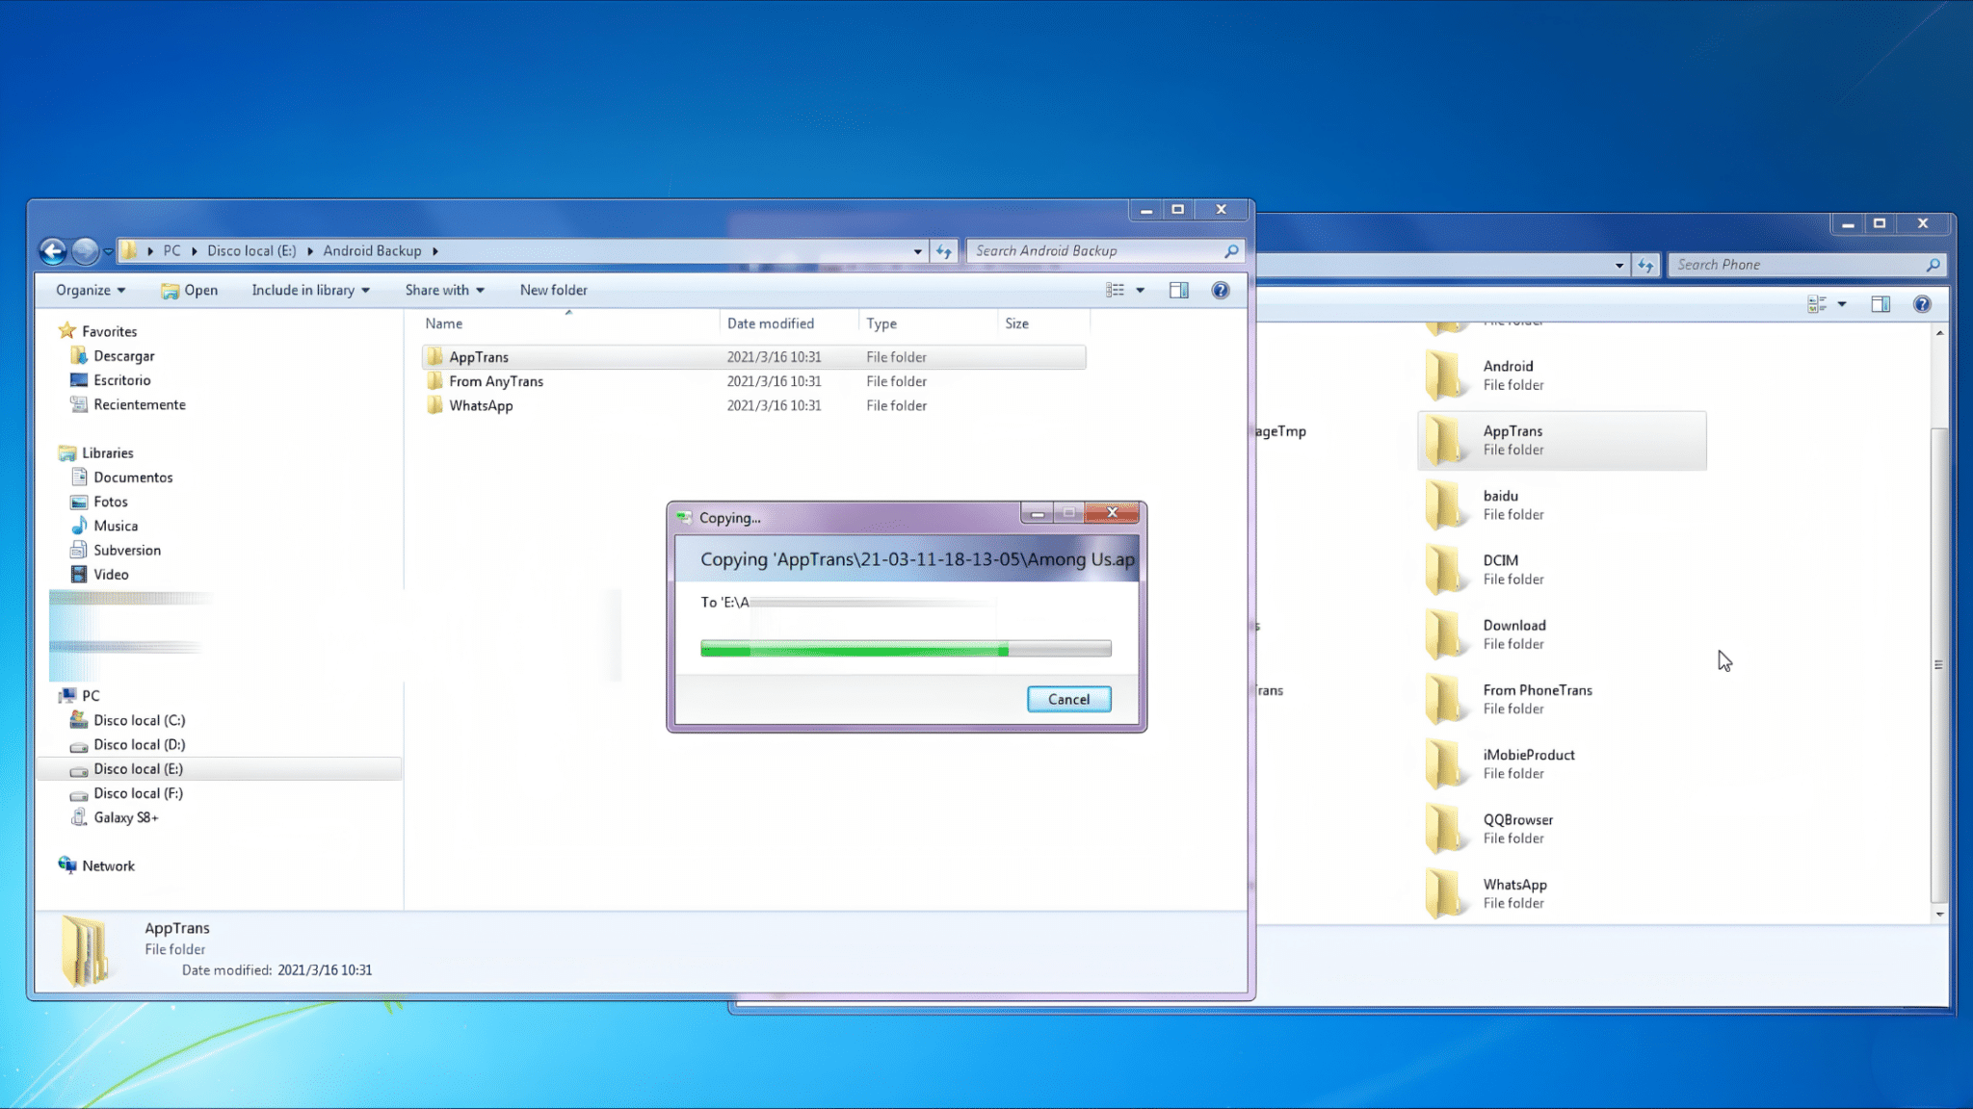1973x1109 pixels.
Task: Select Documentos library
Action: pos(133,477)
